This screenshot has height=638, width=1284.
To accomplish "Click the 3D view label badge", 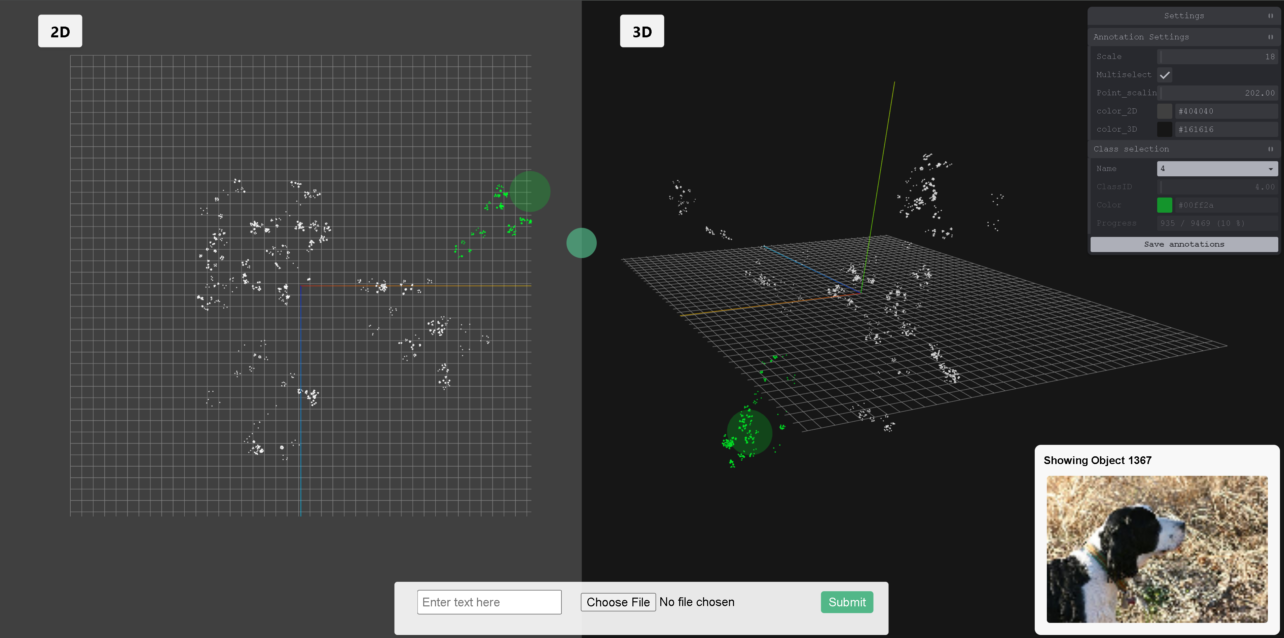I will coord(641,31).
